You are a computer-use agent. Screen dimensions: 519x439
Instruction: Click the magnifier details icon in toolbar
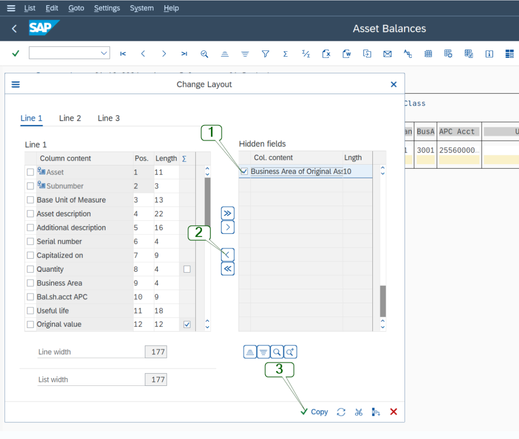204,54
